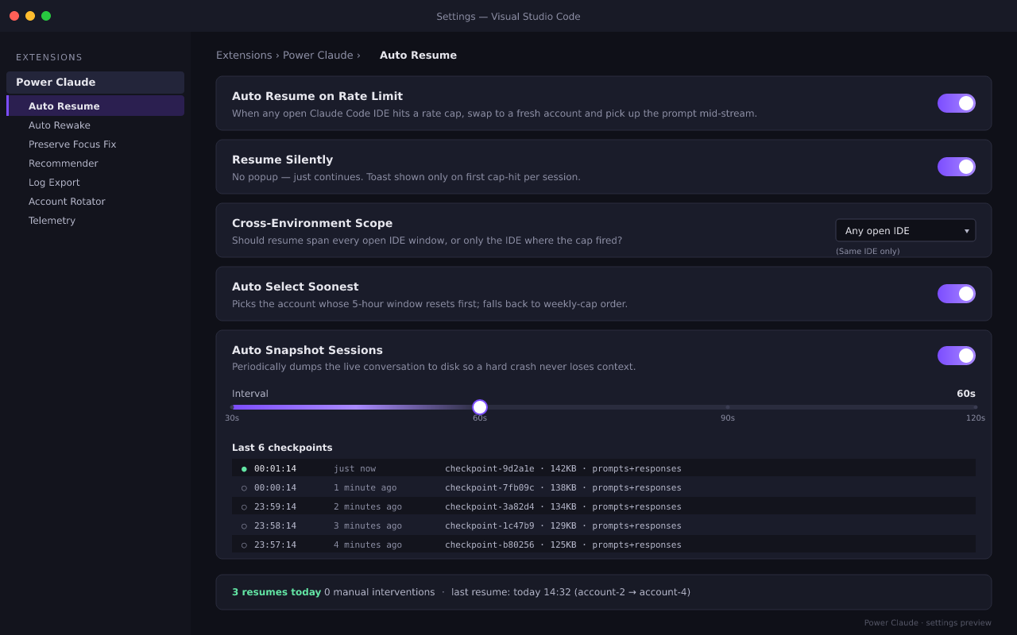The image size is (1017, 635).
Task: Click '3 resumes today' status text
Action: click(x=276, y=592)
